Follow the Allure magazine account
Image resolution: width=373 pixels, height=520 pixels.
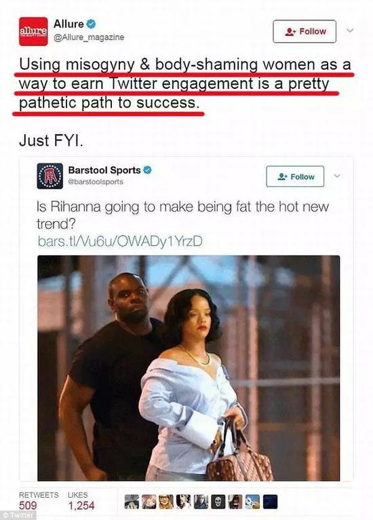(305, 31)
